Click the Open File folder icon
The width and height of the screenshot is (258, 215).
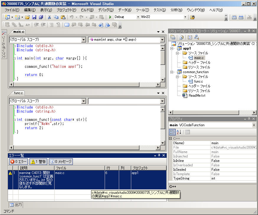point(27,17)
